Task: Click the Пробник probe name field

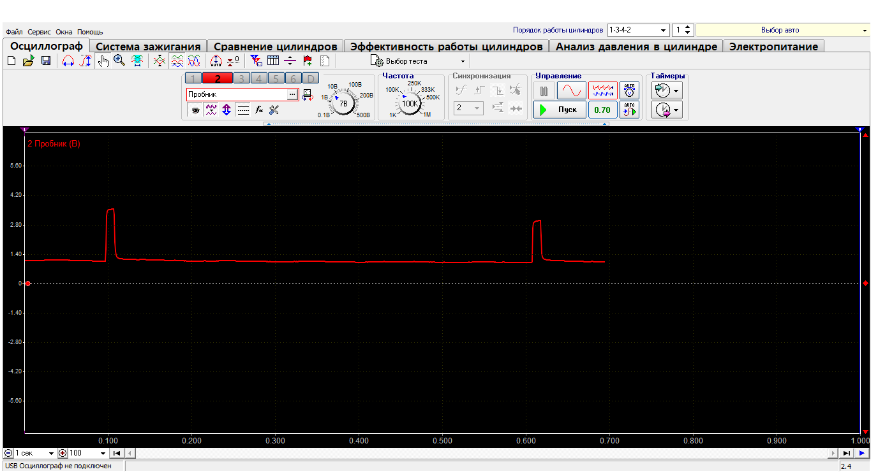Action: tap(237, 94)
